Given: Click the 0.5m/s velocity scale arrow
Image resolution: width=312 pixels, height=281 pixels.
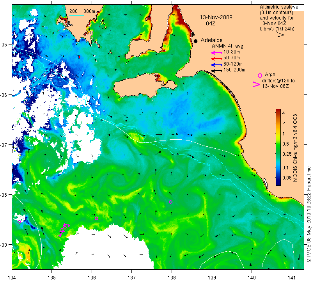Looking at the screenshot, I should tap(274, 35).
